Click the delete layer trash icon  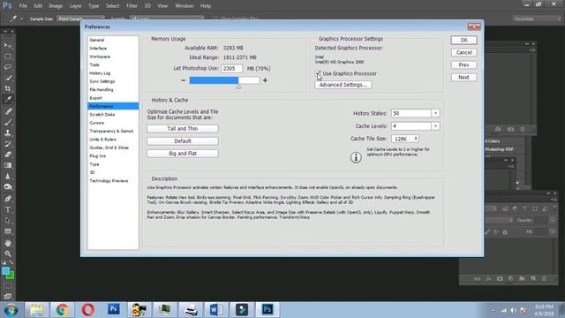point(544,279)
